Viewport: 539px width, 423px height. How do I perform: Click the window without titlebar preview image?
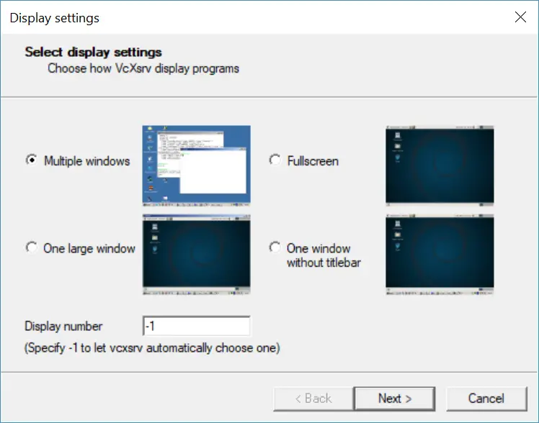click(x=440, y=255)
